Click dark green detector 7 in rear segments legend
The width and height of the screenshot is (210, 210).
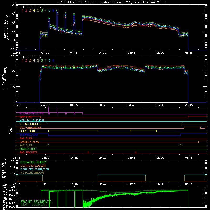click(x=45, y=61)
